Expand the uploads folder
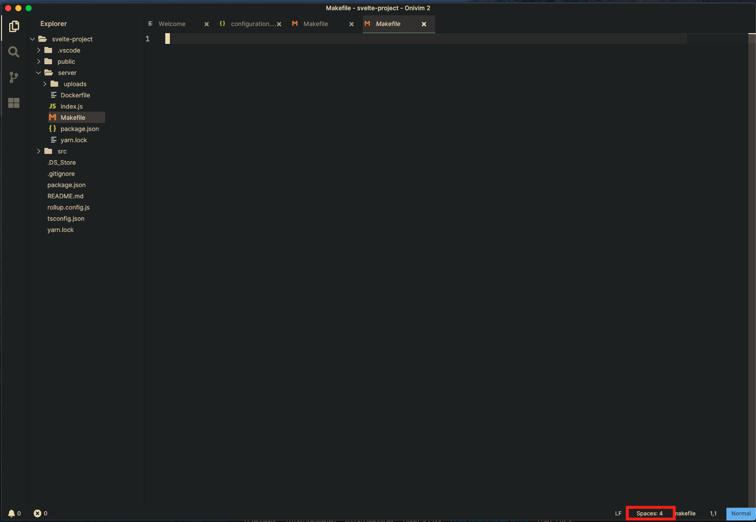 (44, 84)
